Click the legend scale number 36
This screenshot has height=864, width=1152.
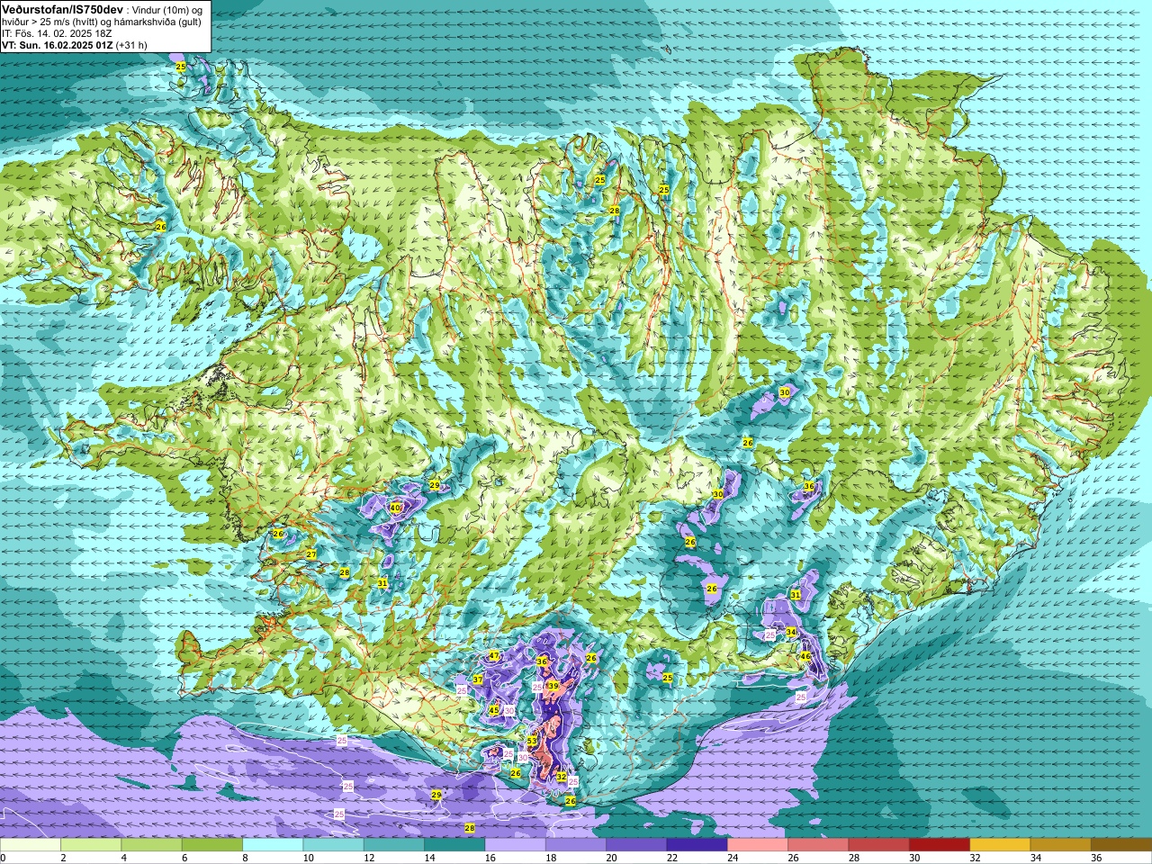[x=1096, y=858]
